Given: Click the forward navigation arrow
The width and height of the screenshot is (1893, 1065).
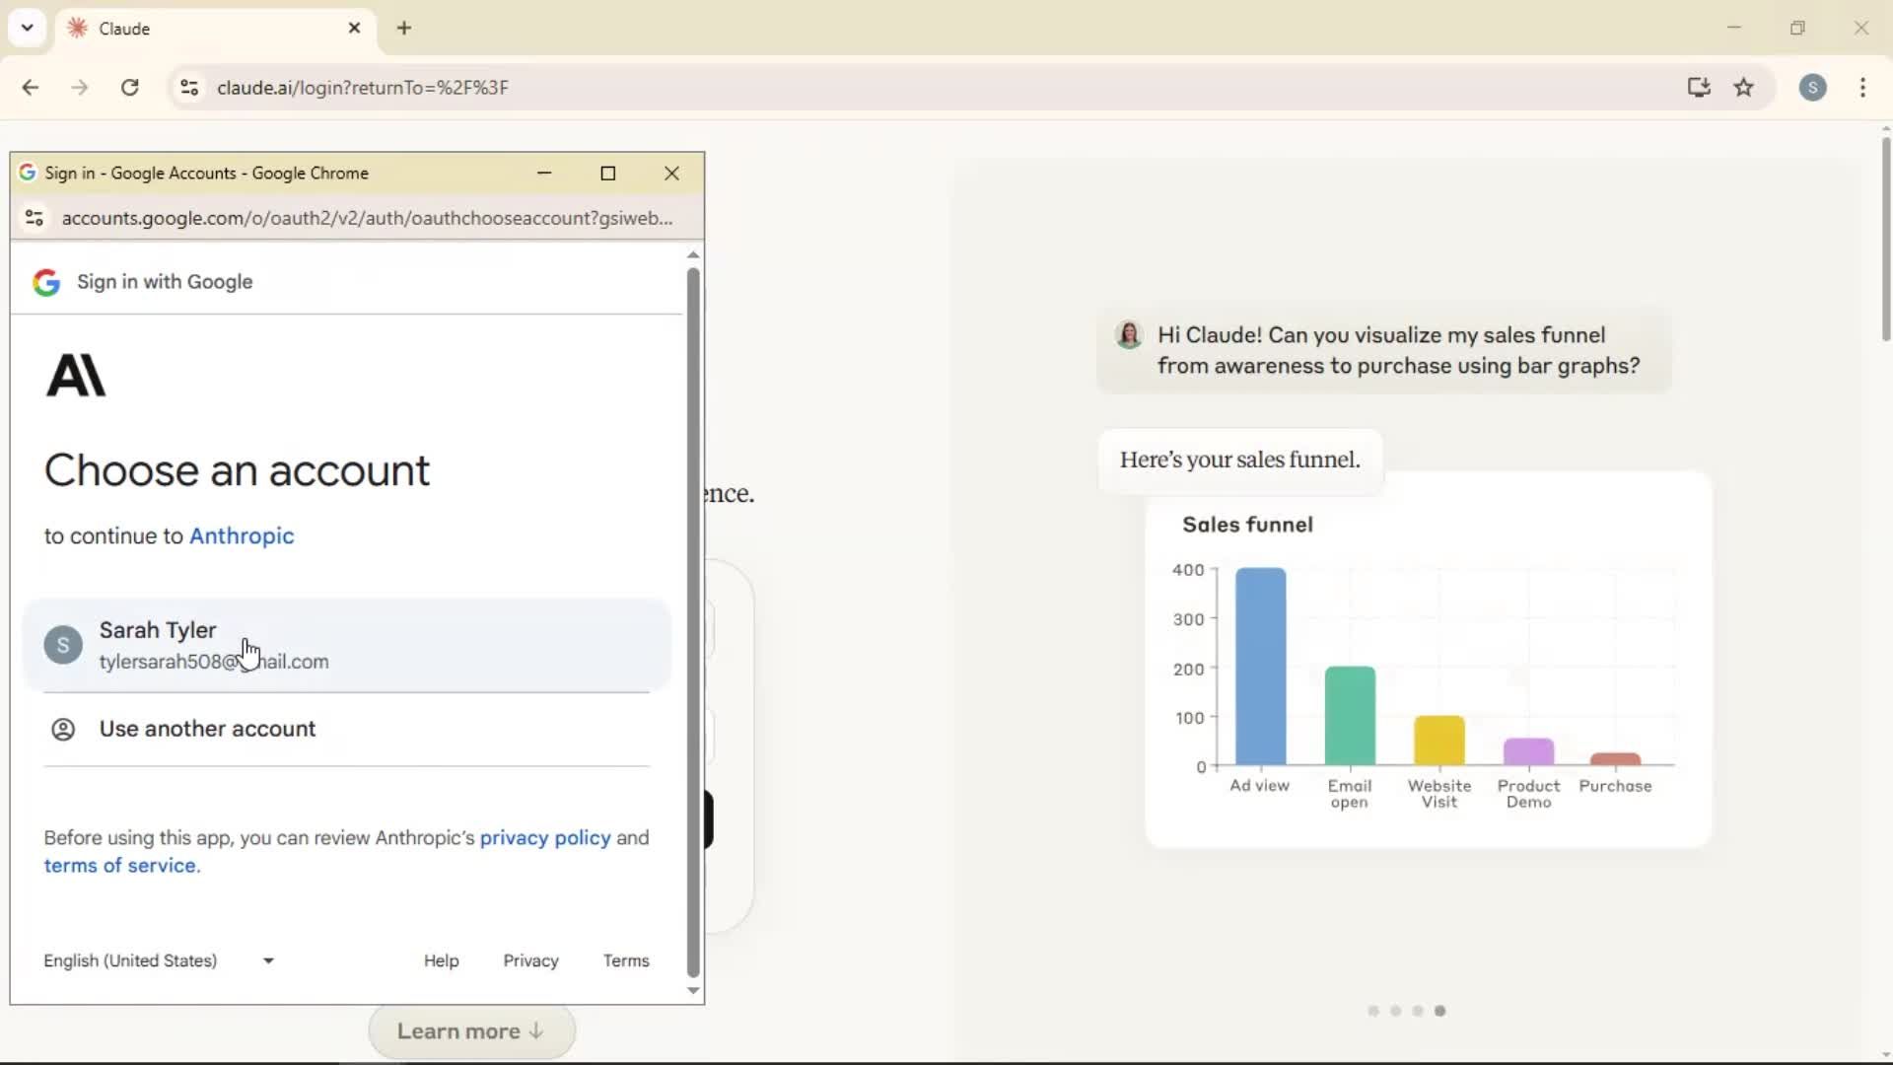Looking at the screenshot, I should 79,87.
